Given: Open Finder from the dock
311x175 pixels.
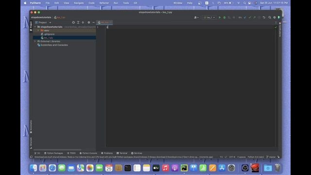Looking at the screenshot, I should (x=34, y=168).
